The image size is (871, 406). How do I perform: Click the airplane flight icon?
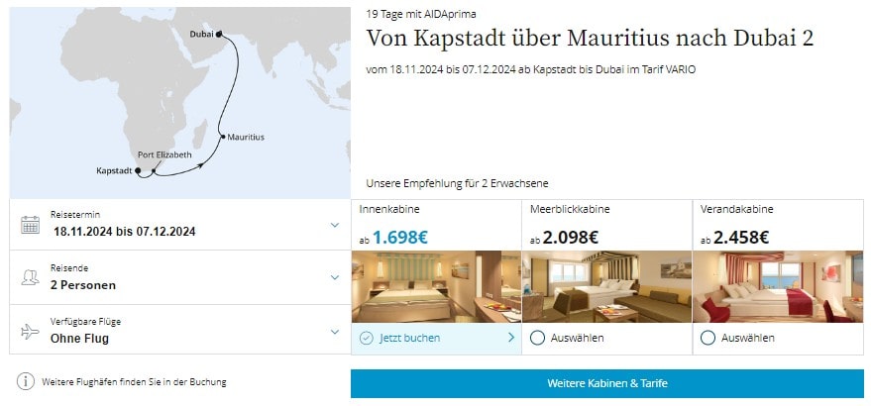[30, 331]
